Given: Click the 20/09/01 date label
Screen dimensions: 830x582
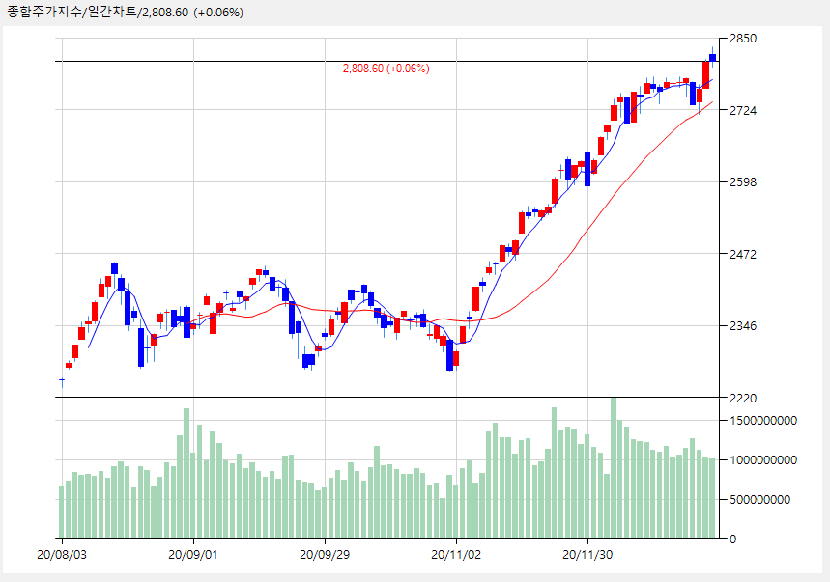Looking at the screenshot, I should [x=193, y=555].
